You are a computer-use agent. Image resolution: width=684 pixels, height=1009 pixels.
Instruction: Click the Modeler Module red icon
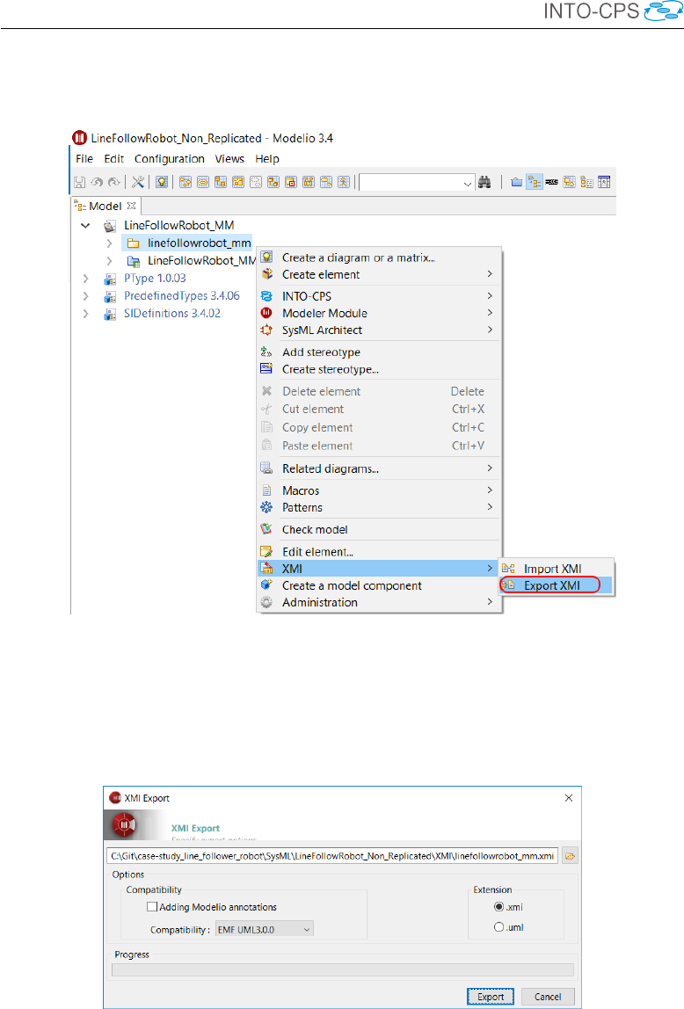coord(266,313)
